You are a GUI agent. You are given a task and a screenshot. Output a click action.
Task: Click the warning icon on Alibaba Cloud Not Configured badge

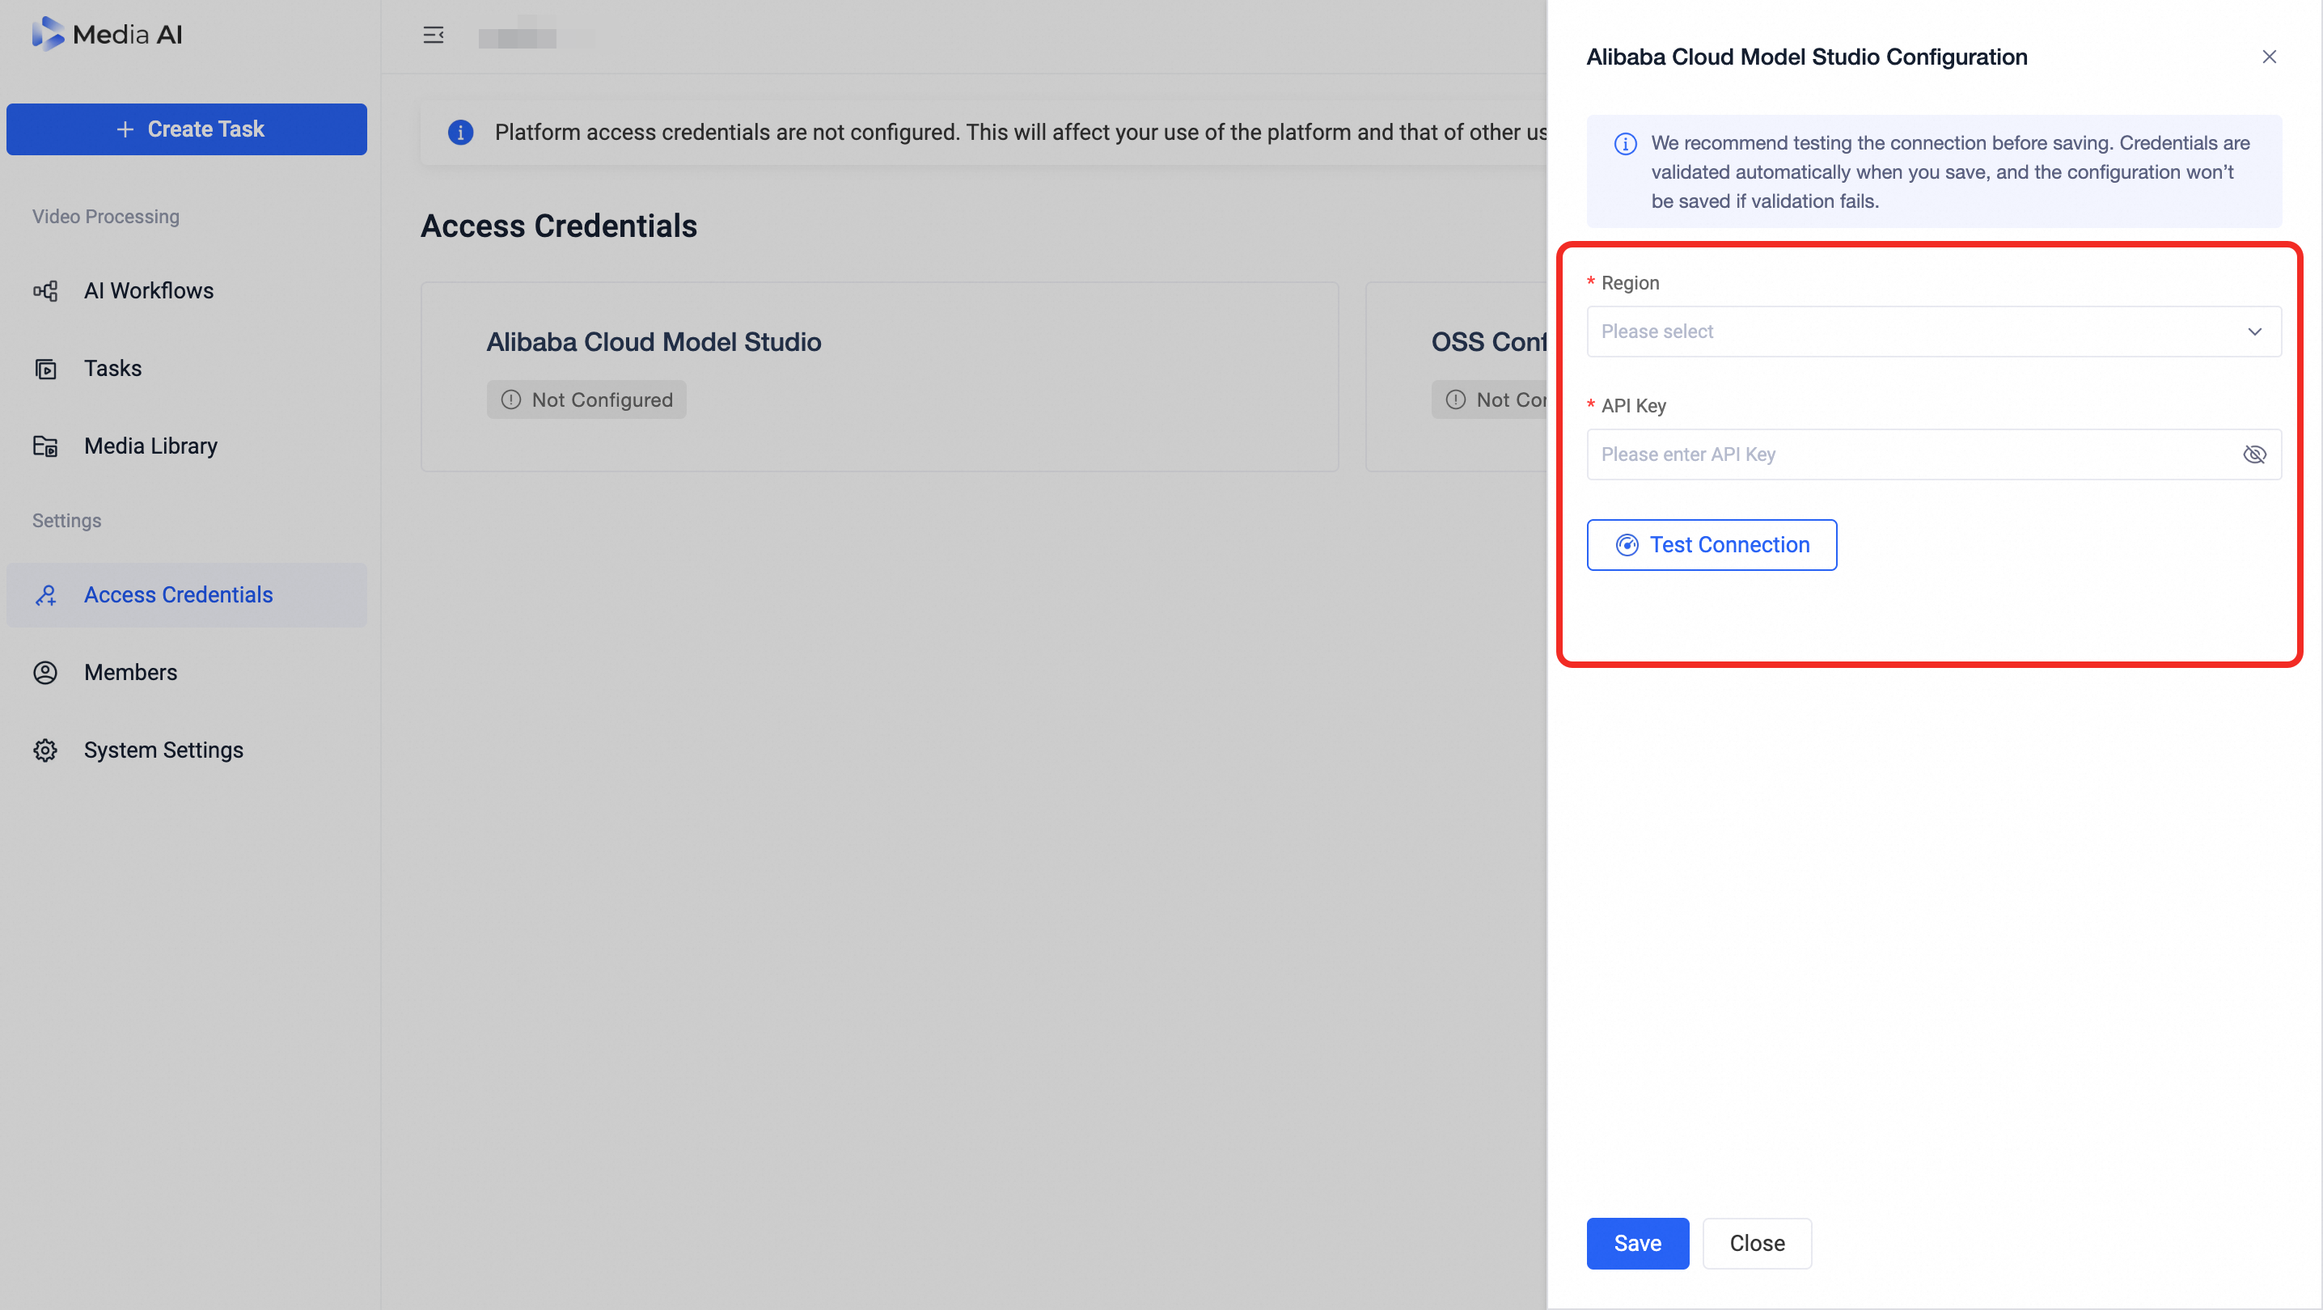click(511, 399)
